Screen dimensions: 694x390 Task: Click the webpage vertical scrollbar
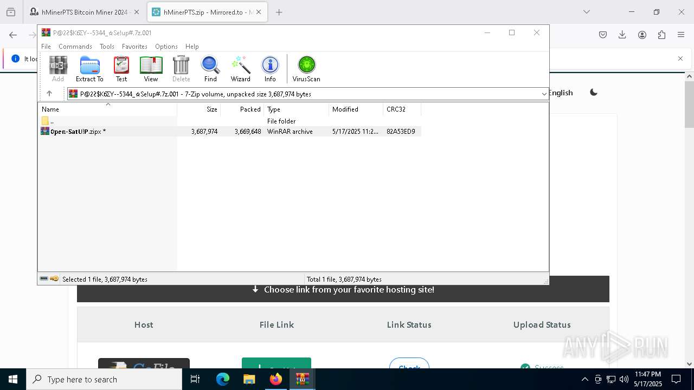pyautogui.click(x=689, y=104)
